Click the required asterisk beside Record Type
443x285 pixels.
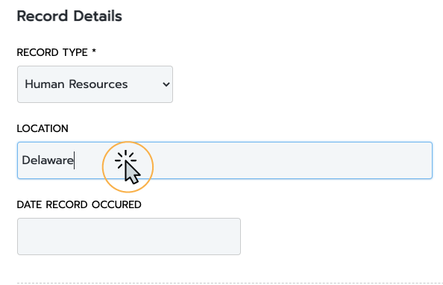tap(94, 51)
